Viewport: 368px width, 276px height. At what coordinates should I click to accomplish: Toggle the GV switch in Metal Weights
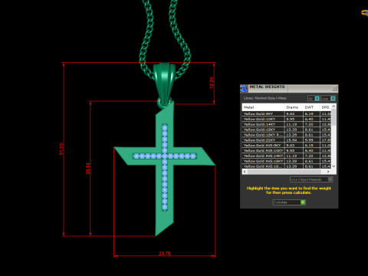pyautogui.click(x=314, y=98)
